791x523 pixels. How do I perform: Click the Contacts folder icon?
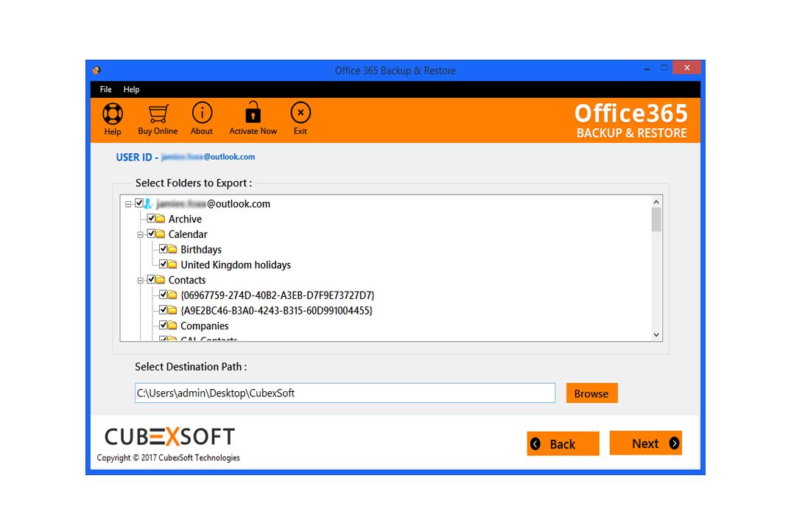click(161, 279)
